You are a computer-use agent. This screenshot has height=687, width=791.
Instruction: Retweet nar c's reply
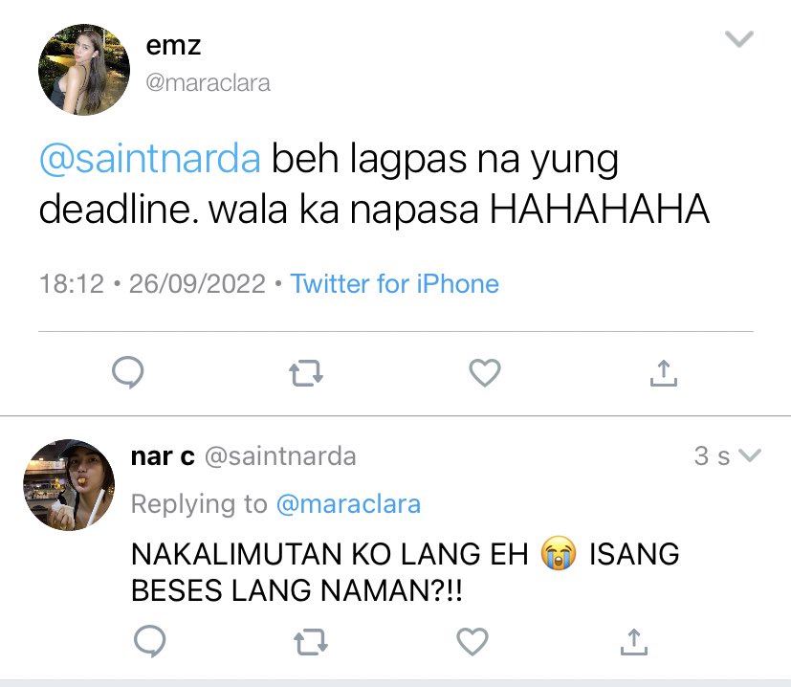pyautogui.click(x=311, y=642)
